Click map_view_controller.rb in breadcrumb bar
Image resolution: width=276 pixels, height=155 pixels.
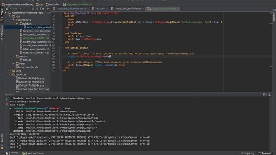[x=77, y=4]
